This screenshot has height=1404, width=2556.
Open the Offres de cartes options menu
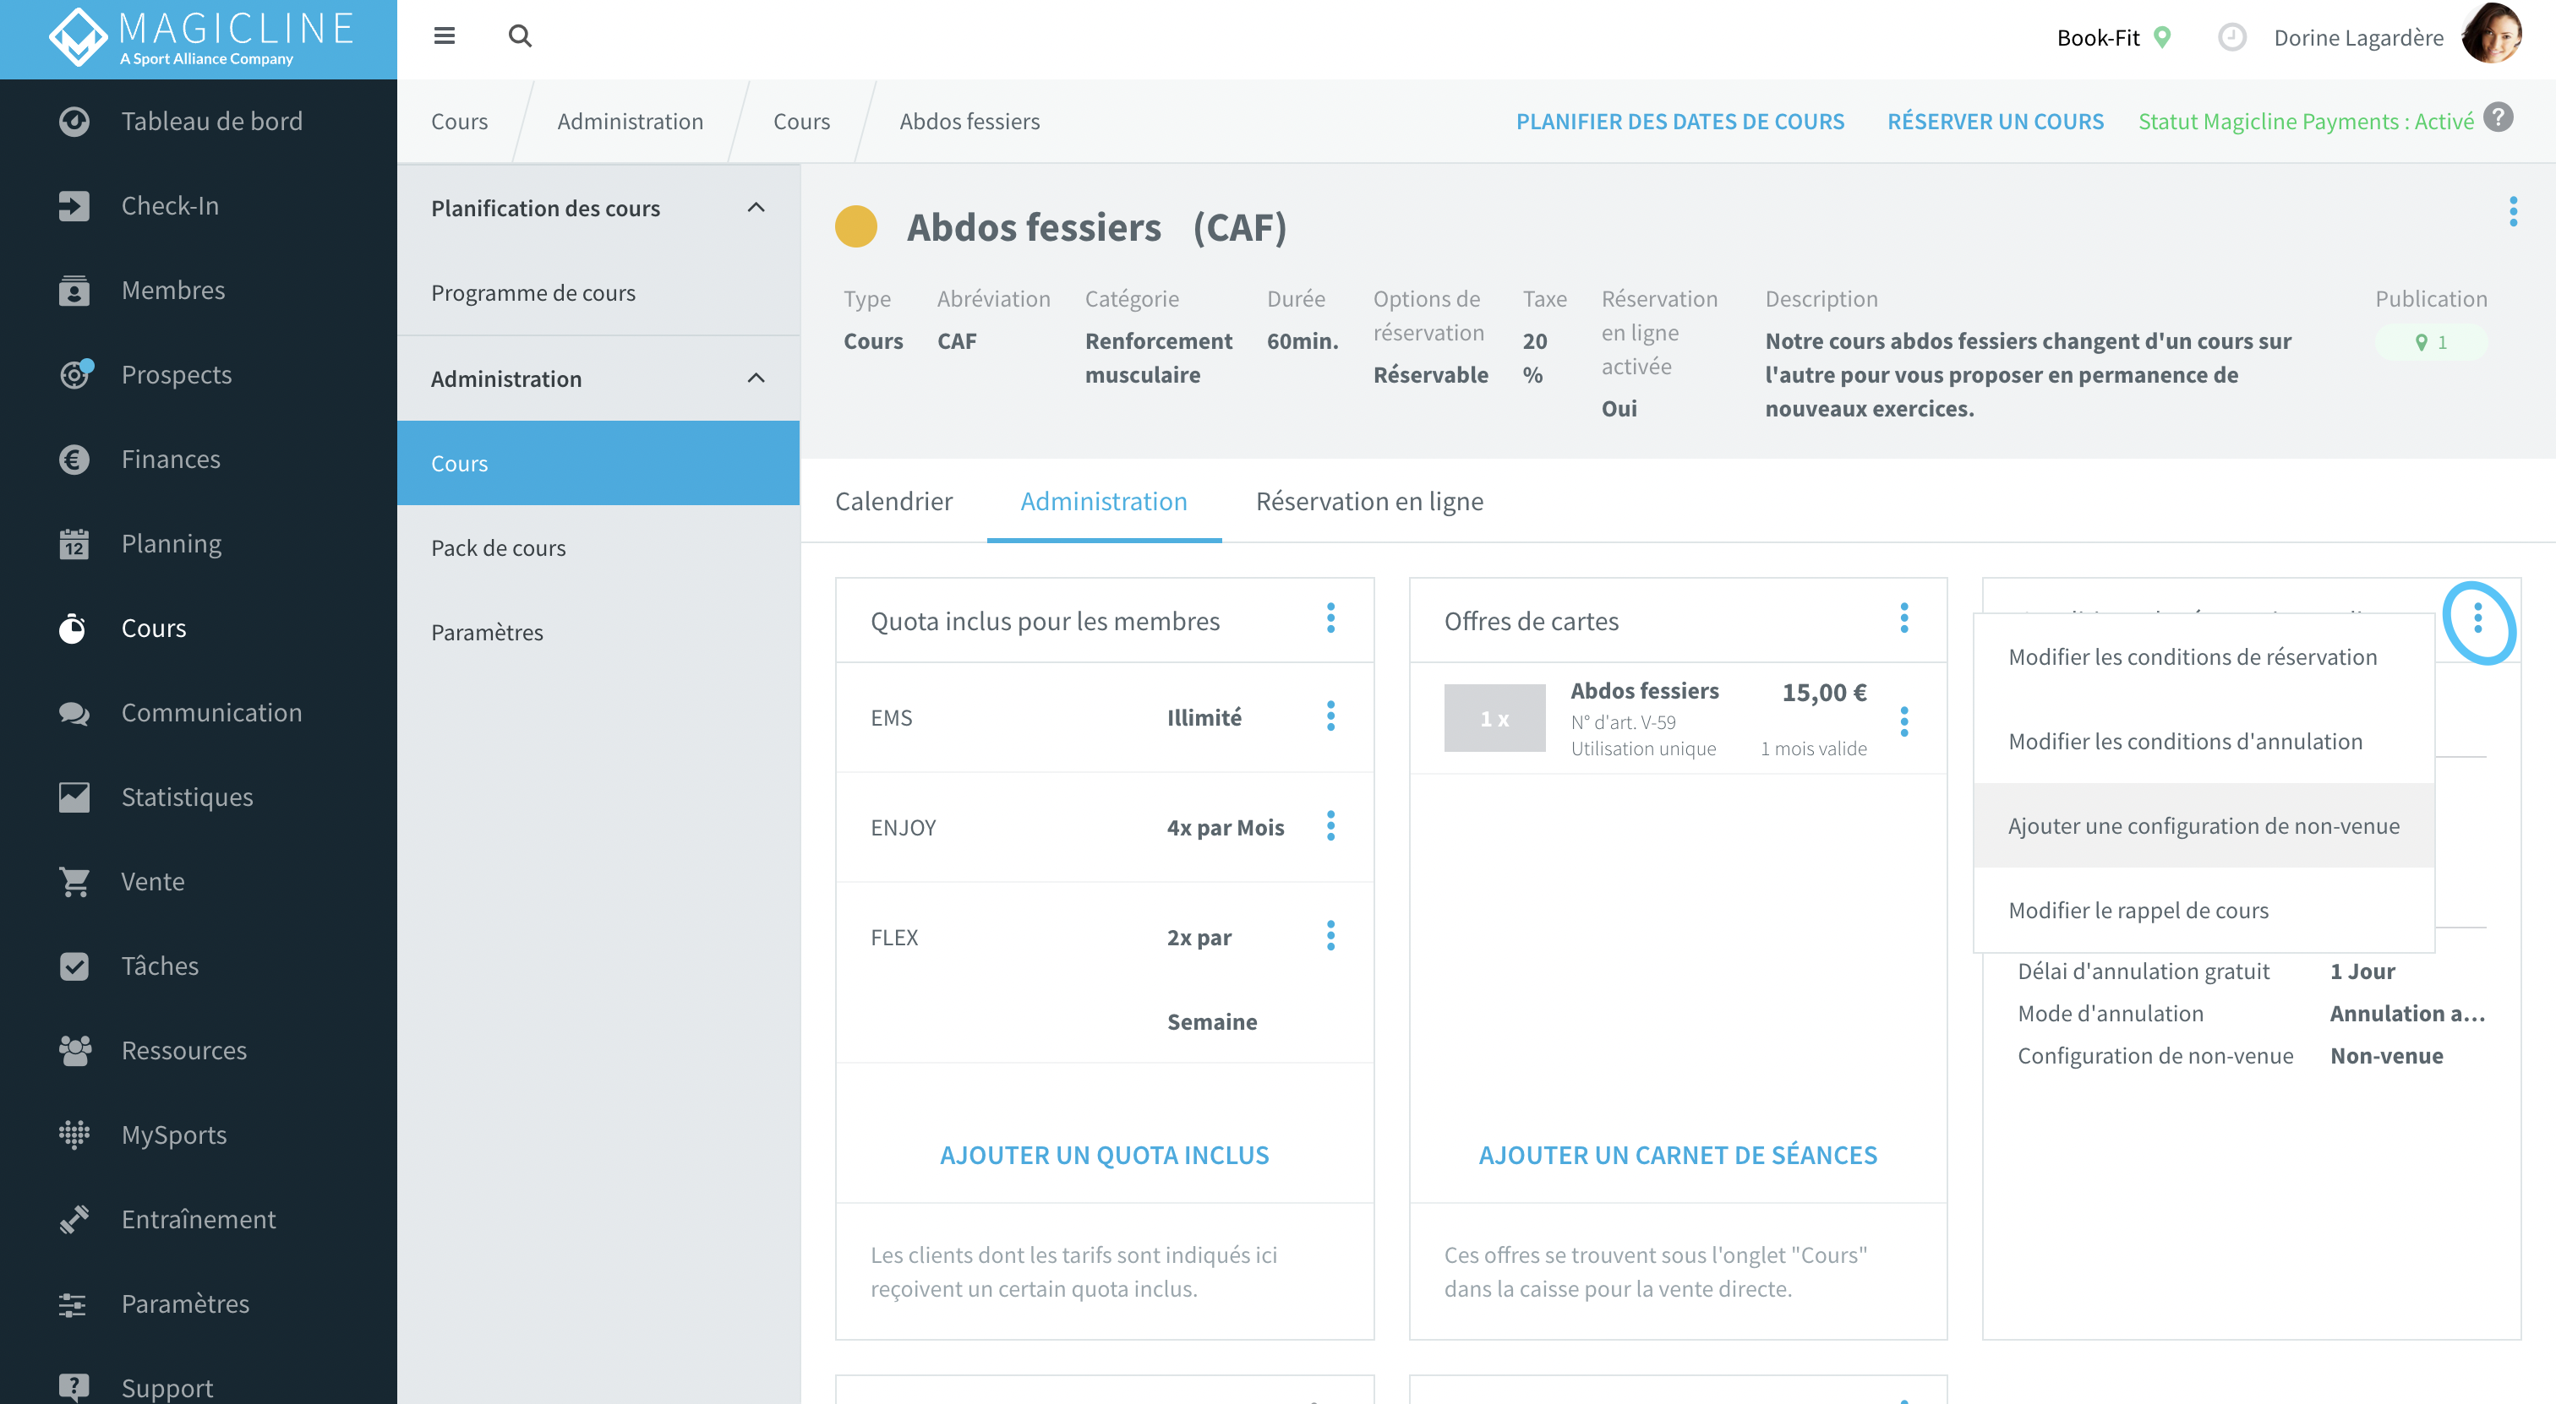[1903, 618]
